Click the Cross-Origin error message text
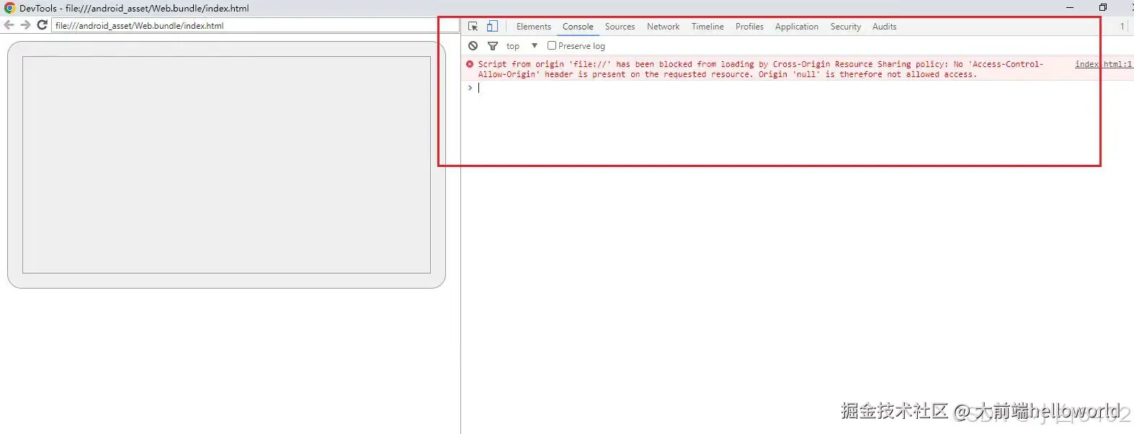This screenshot has height=434, width=1134. (x=760, y=69)
